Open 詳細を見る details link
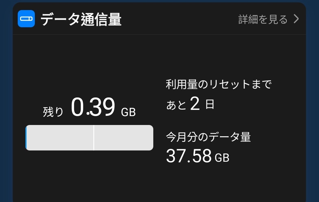This screenshot has height=202, width=319. (263, 19)
